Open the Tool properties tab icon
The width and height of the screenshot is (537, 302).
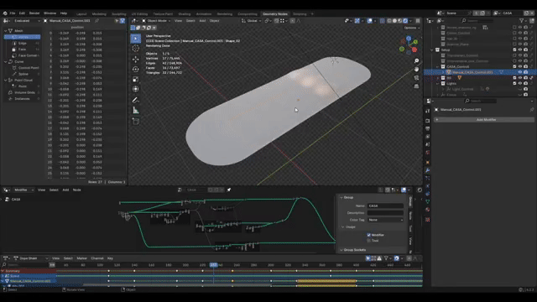click(427, 111)
